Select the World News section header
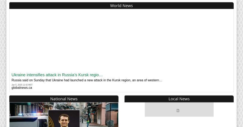Image resolution: width=243 pixels, height=127 pixels. [x=121, y=6]
